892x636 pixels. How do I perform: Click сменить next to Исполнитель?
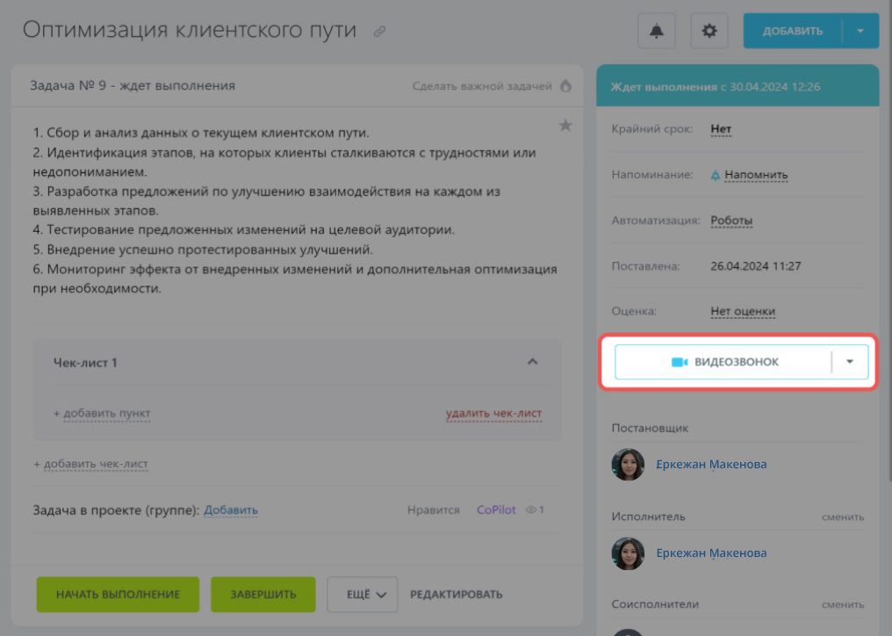[842, 517]
